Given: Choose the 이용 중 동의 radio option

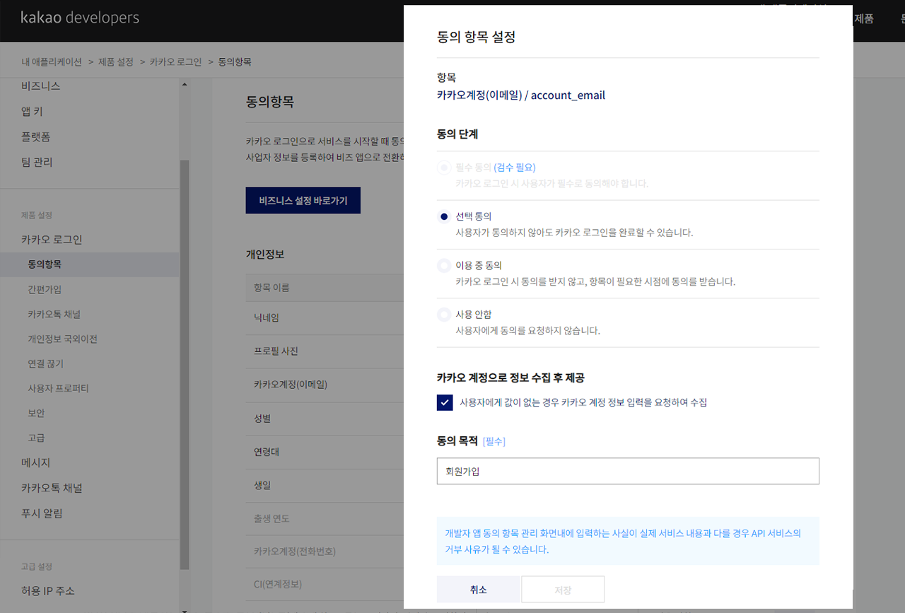Looking at the screenshot, I should [x=444, y=266].
